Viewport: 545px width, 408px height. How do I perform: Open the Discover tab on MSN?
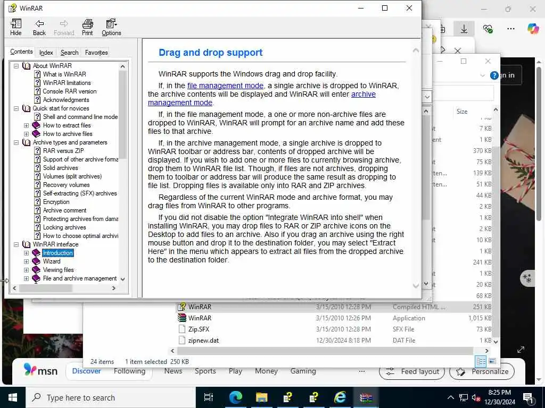(x=87, y=371)
